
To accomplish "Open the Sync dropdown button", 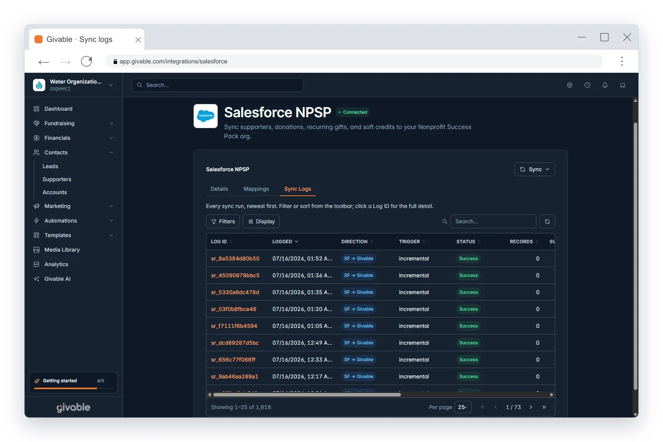I will 534,169.
